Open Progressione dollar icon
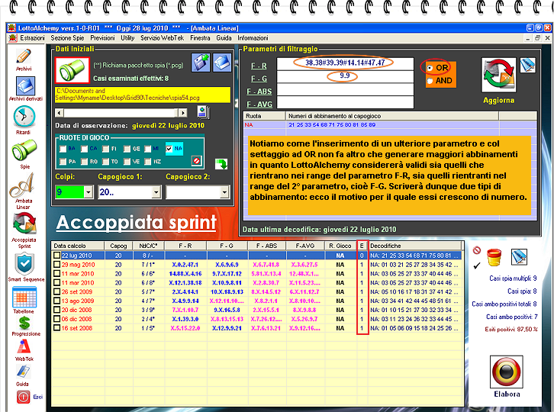Screen dimensions: 554x412 tap(24, 323)
